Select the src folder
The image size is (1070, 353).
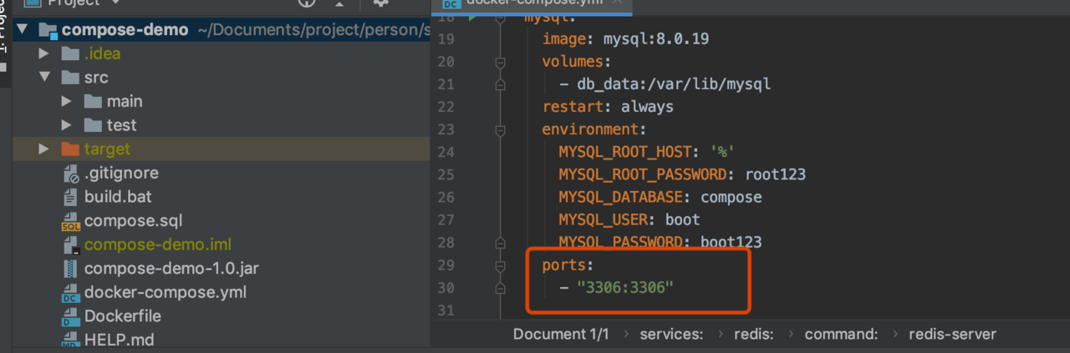(96, 78)
